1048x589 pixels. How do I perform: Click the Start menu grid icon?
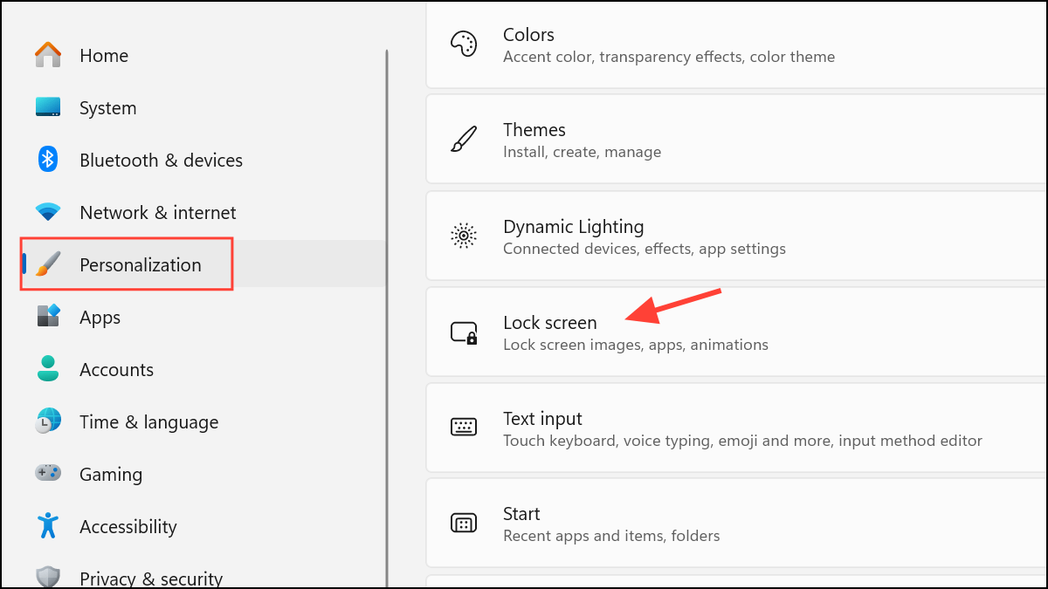tap(464, 523)
